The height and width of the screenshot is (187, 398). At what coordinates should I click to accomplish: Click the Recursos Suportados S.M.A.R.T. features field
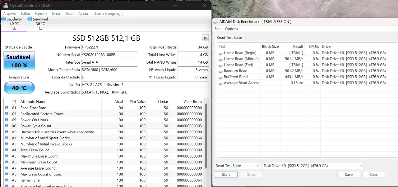pyautogui.click(x=145, y=92)
